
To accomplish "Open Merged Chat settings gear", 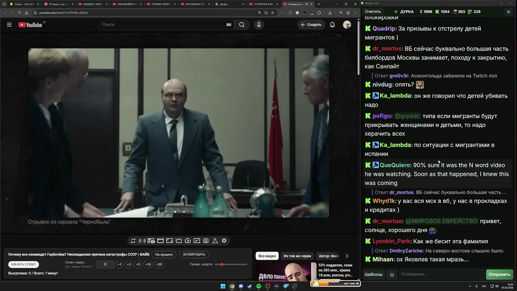I will click(509, 12).
